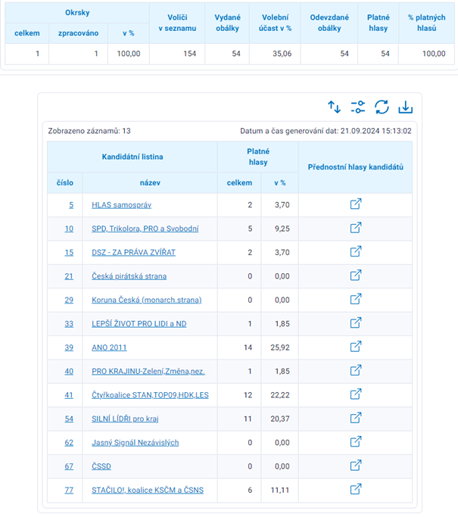Click the 25,92 percentage for ANO 2011
458x517 pixels.
280,347
